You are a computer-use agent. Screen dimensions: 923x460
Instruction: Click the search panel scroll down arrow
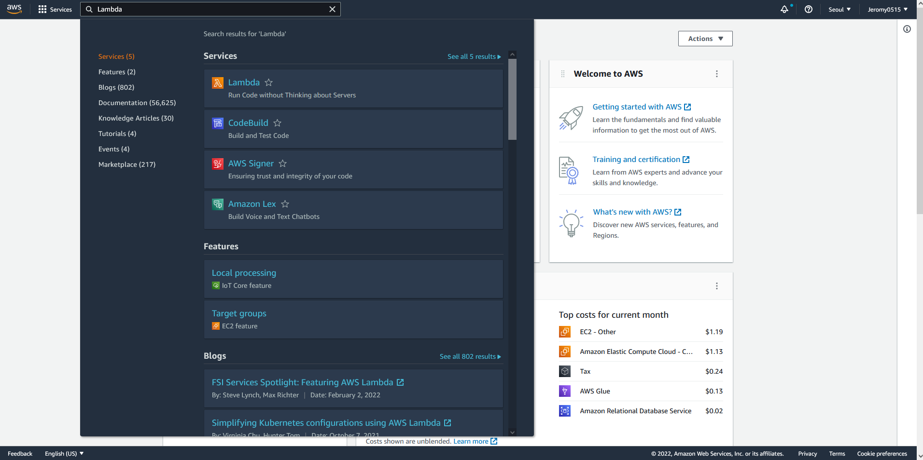point(513,433)
